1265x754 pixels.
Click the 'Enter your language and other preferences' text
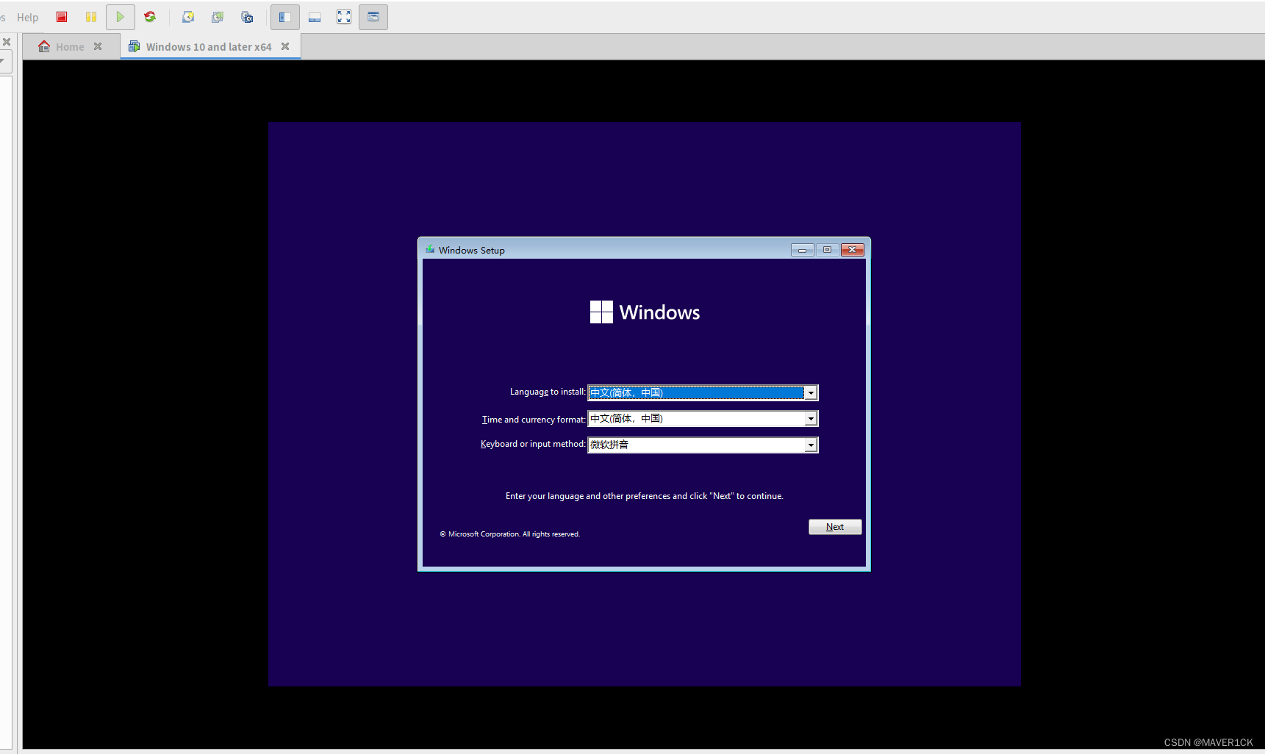pyautogui.click(x=644, y=496)
